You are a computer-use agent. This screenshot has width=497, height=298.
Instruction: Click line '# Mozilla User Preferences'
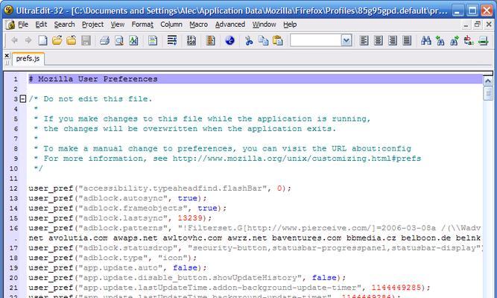click(x=255, y=79)
